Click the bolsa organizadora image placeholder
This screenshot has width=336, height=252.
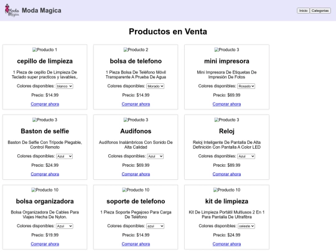pyautogui.click(x=45, y=190)
